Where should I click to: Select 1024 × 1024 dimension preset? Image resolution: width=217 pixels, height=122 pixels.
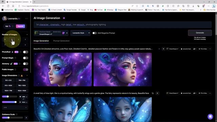point(22,91)
